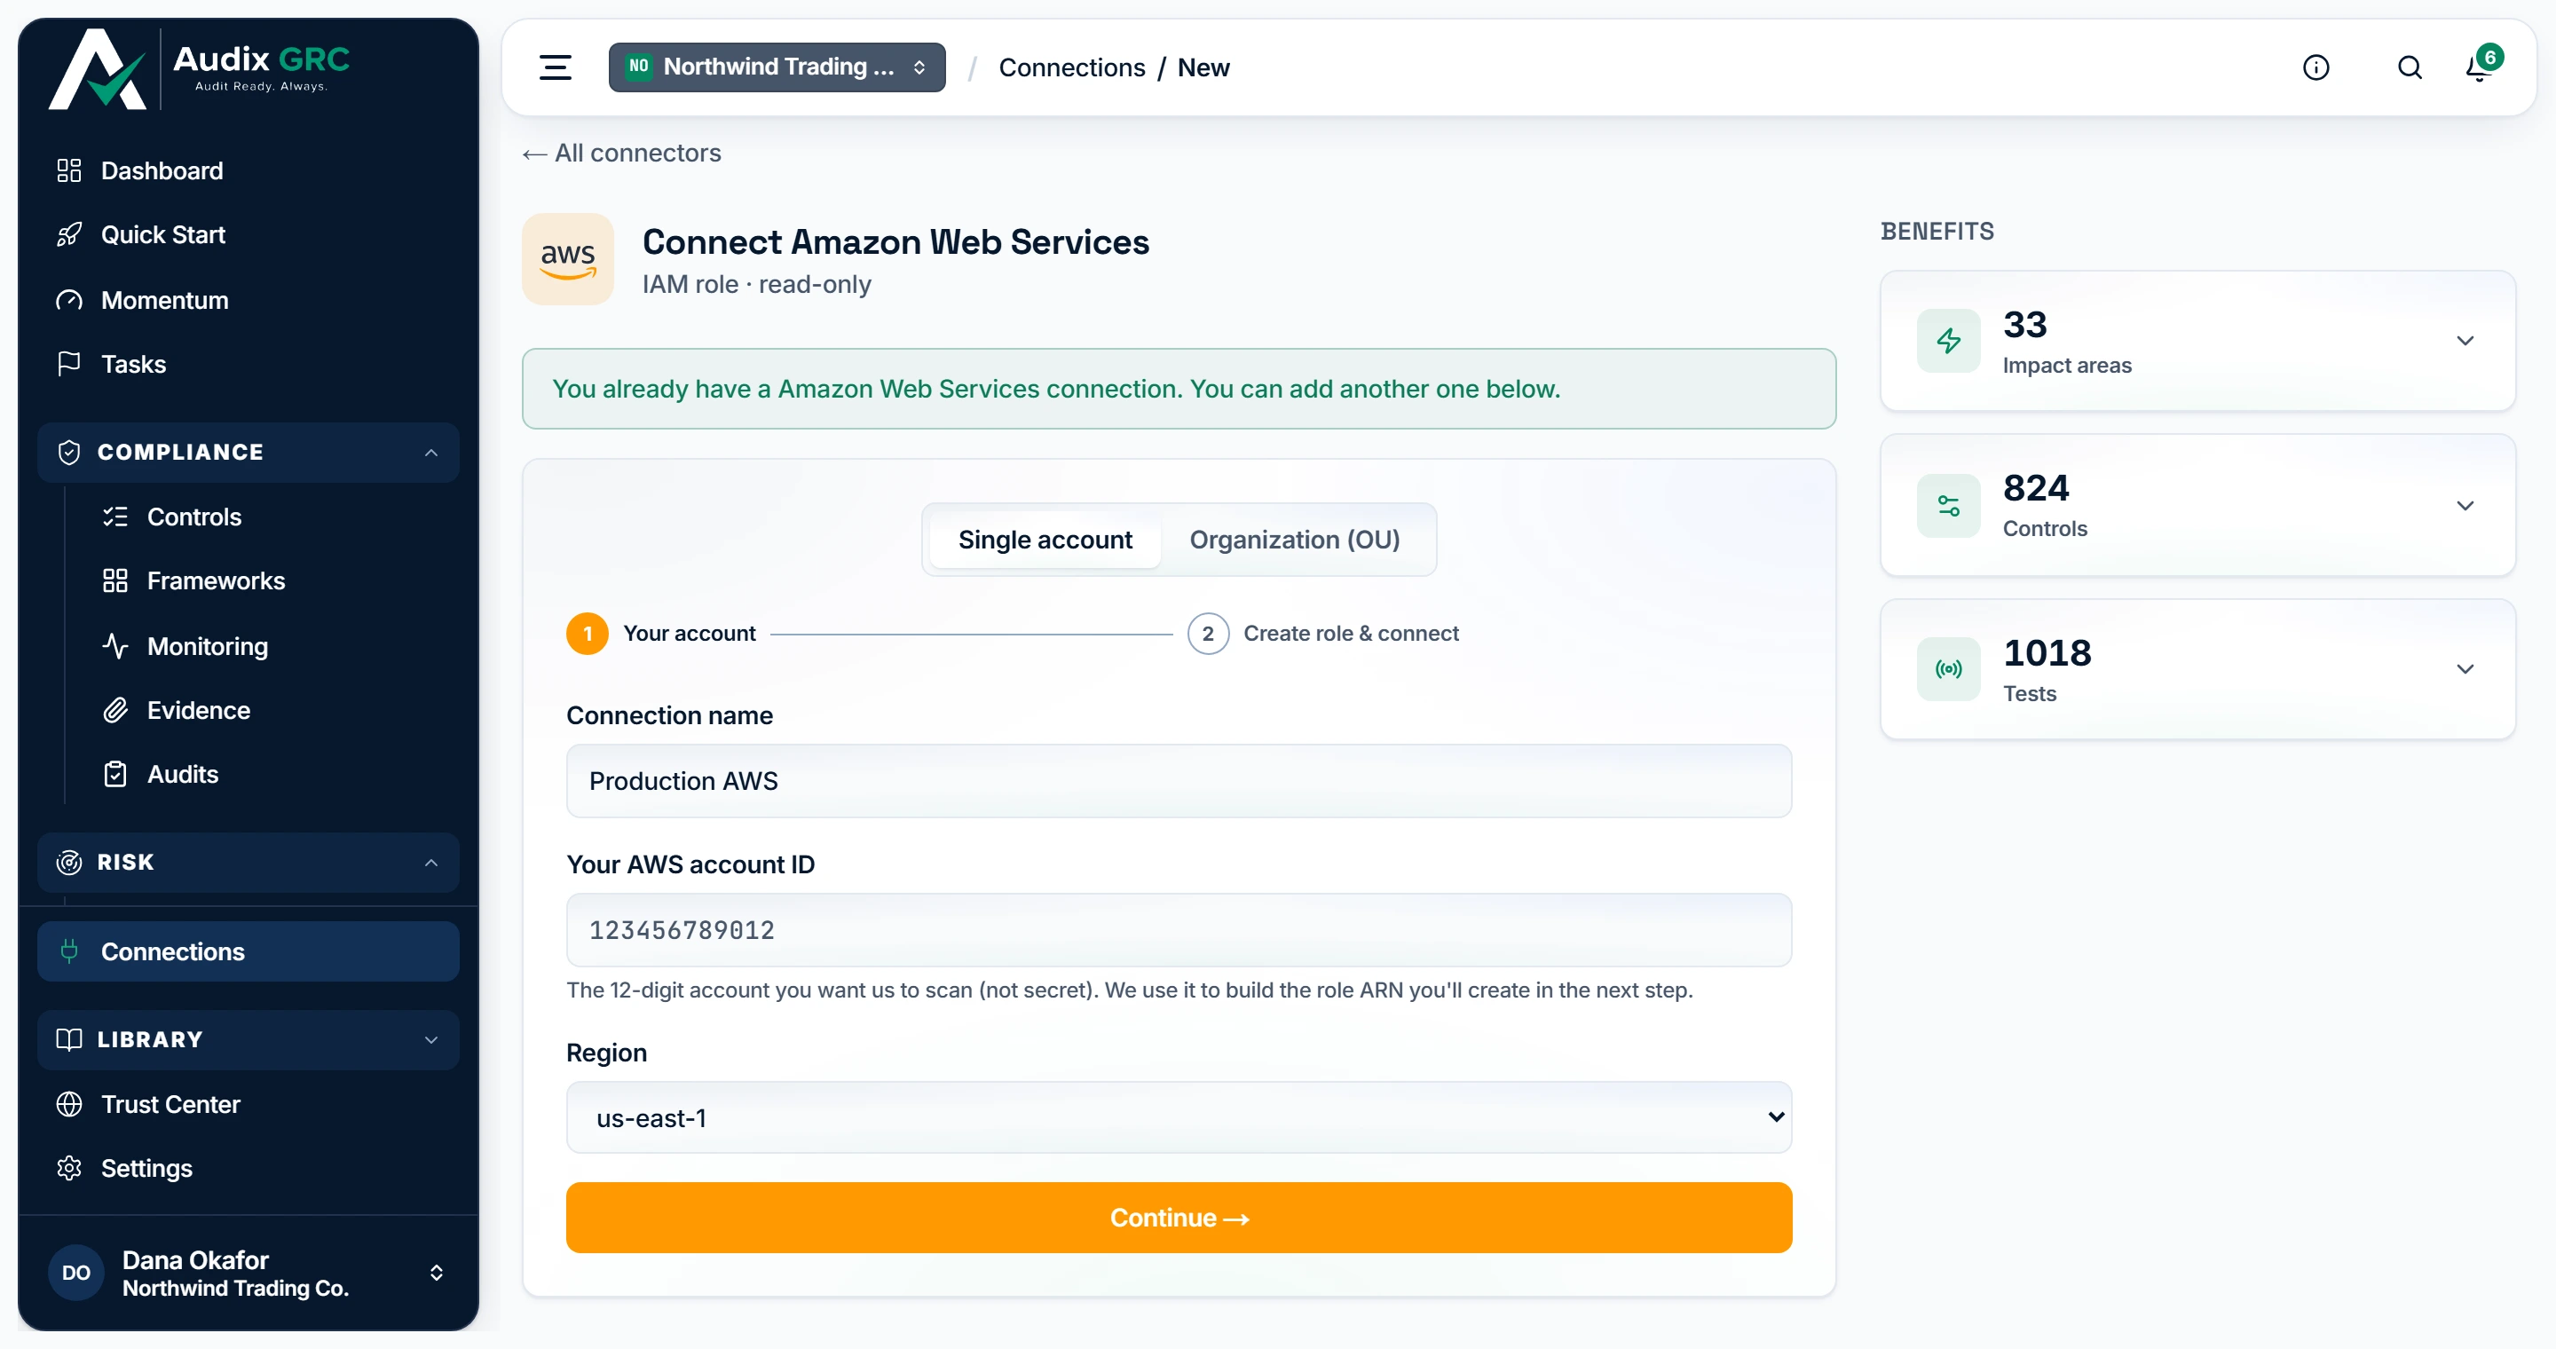The width and height of the screenshot is (2556, 1349).
Task: Click step 2 Create role & connect
Action: (x=1322, y=633)
